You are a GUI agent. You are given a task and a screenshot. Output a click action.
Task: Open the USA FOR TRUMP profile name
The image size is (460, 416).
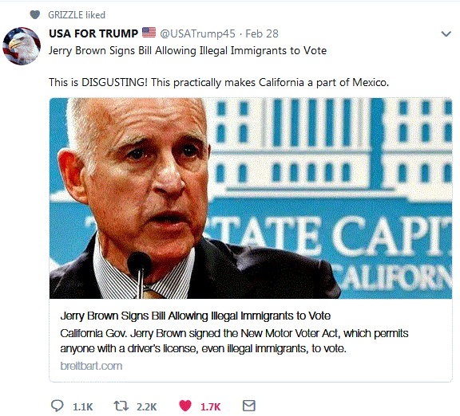coord(93,33)
